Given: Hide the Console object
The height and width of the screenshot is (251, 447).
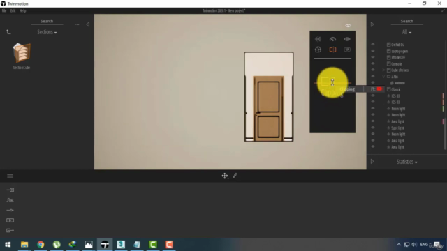Looking at the screenshot, I should [x=373, y=63].
